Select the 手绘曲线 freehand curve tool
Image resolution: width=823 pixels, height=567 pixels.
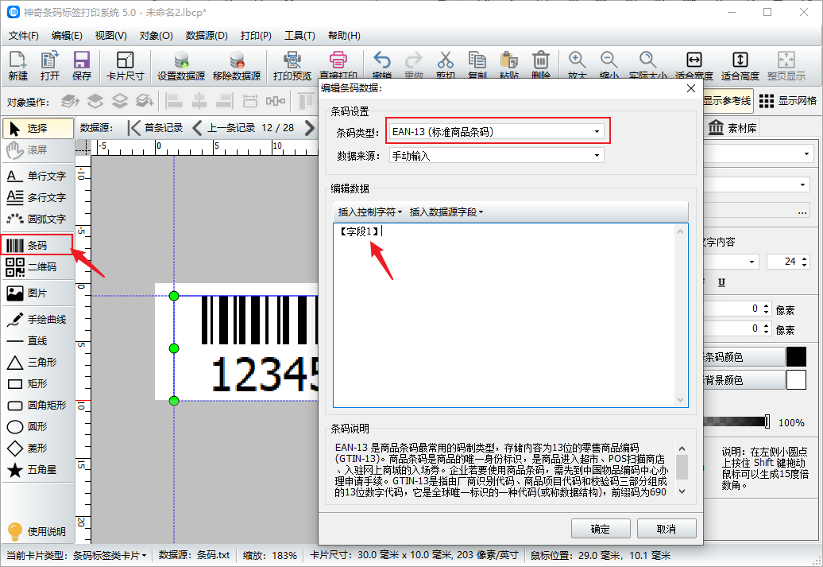coord(37,320)
